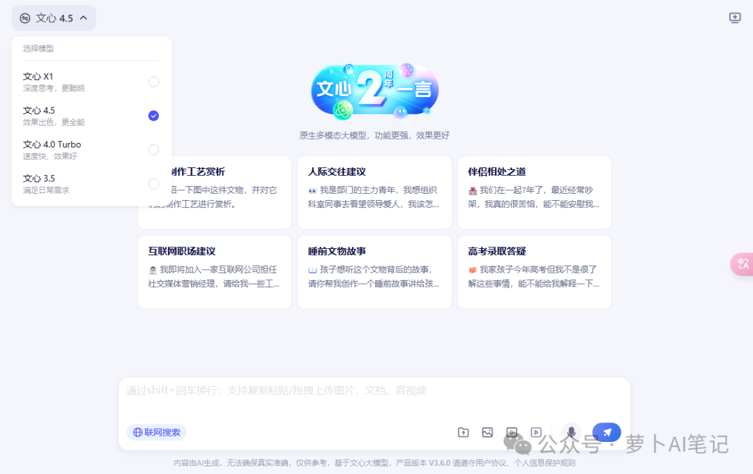Click the pink translate floating button
Viewport: 753px width, 474px height.
[743, 263]
